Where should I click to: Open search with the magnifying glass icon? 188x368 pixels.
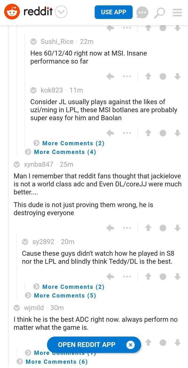pyautogui.click(x=160, y=12)
